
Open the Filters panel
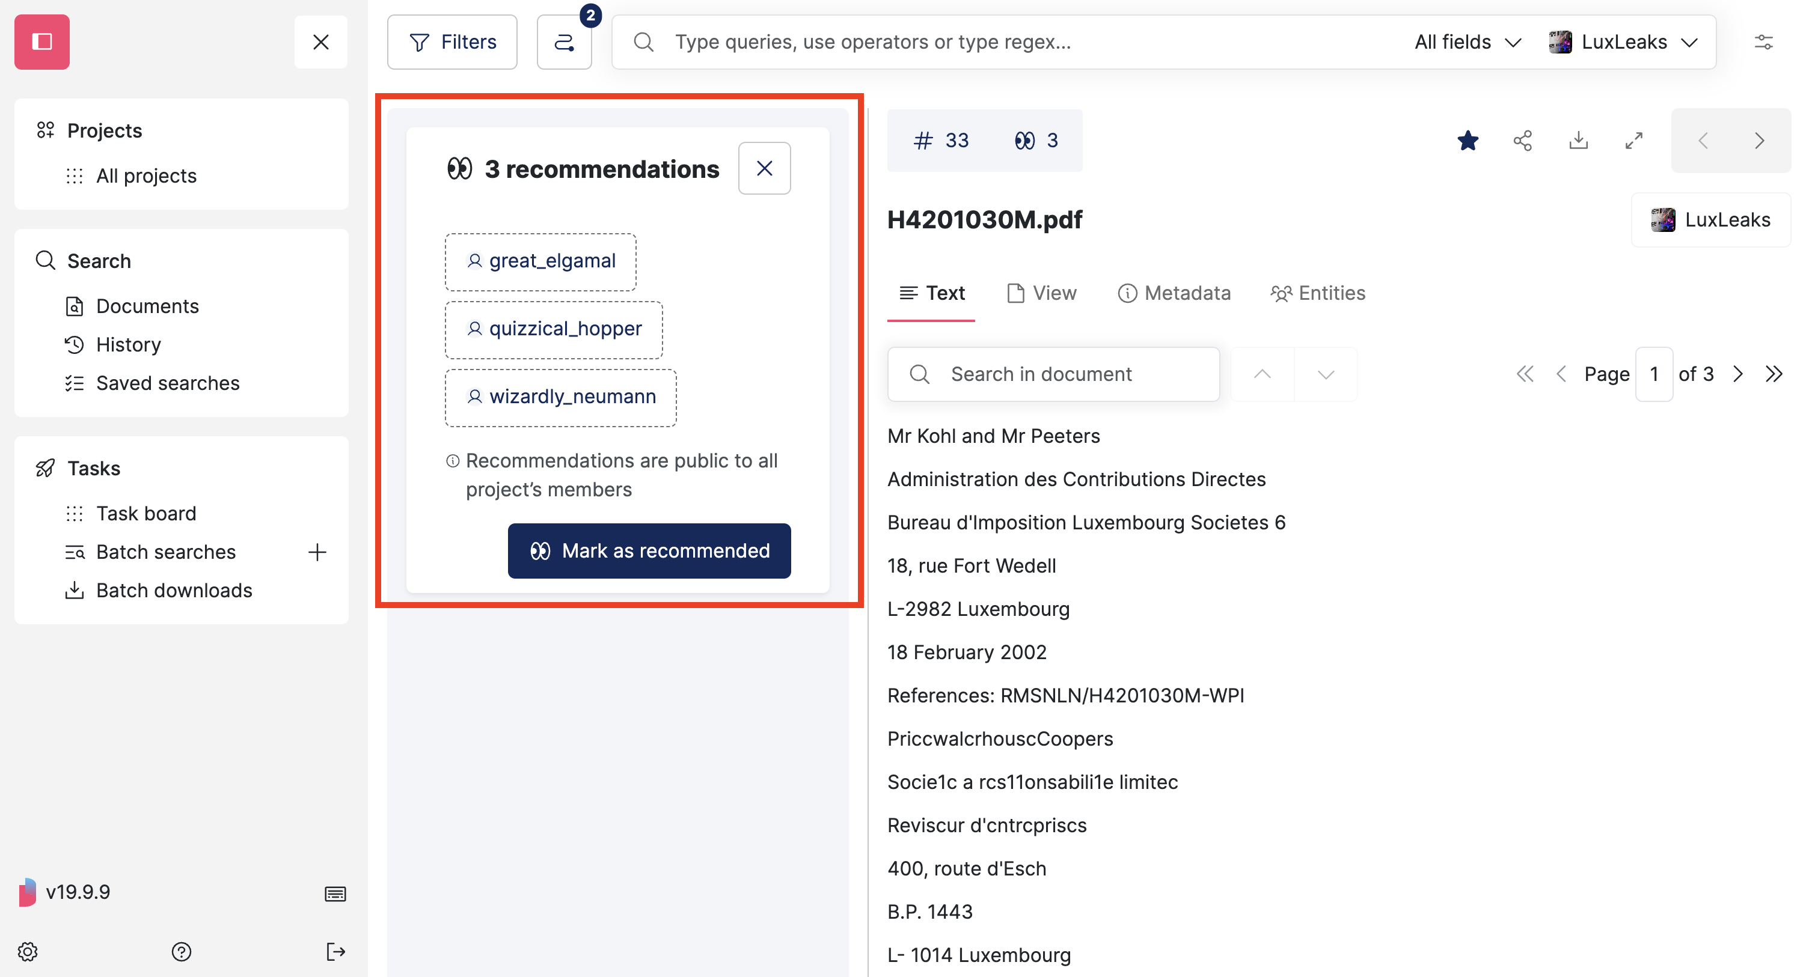[452, 42]
